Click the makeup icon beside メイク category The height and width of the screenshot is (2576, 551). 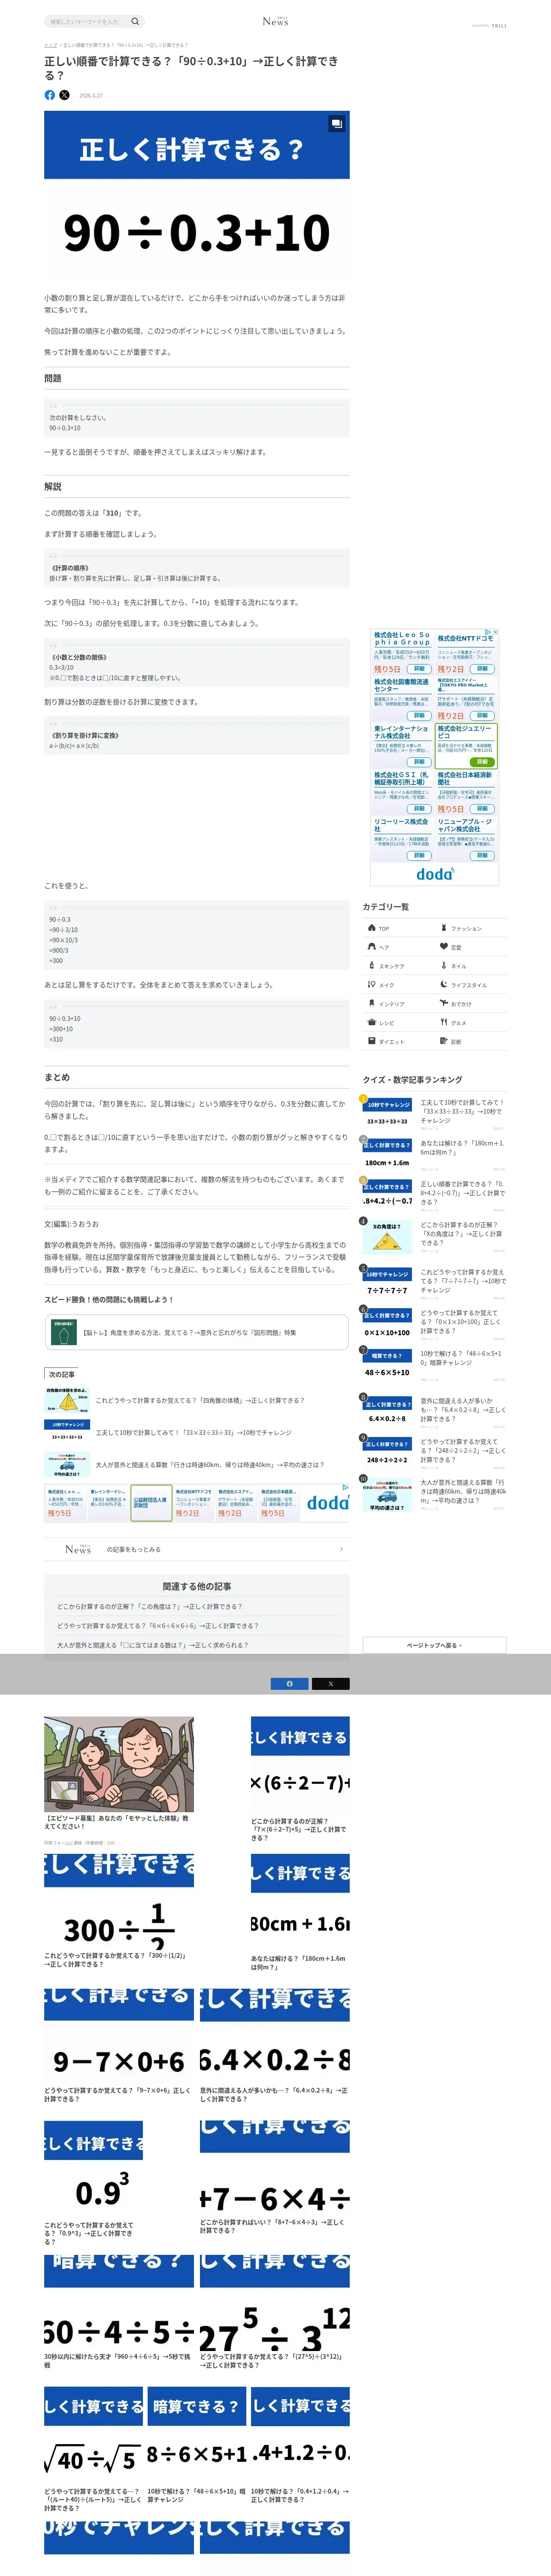372,984
